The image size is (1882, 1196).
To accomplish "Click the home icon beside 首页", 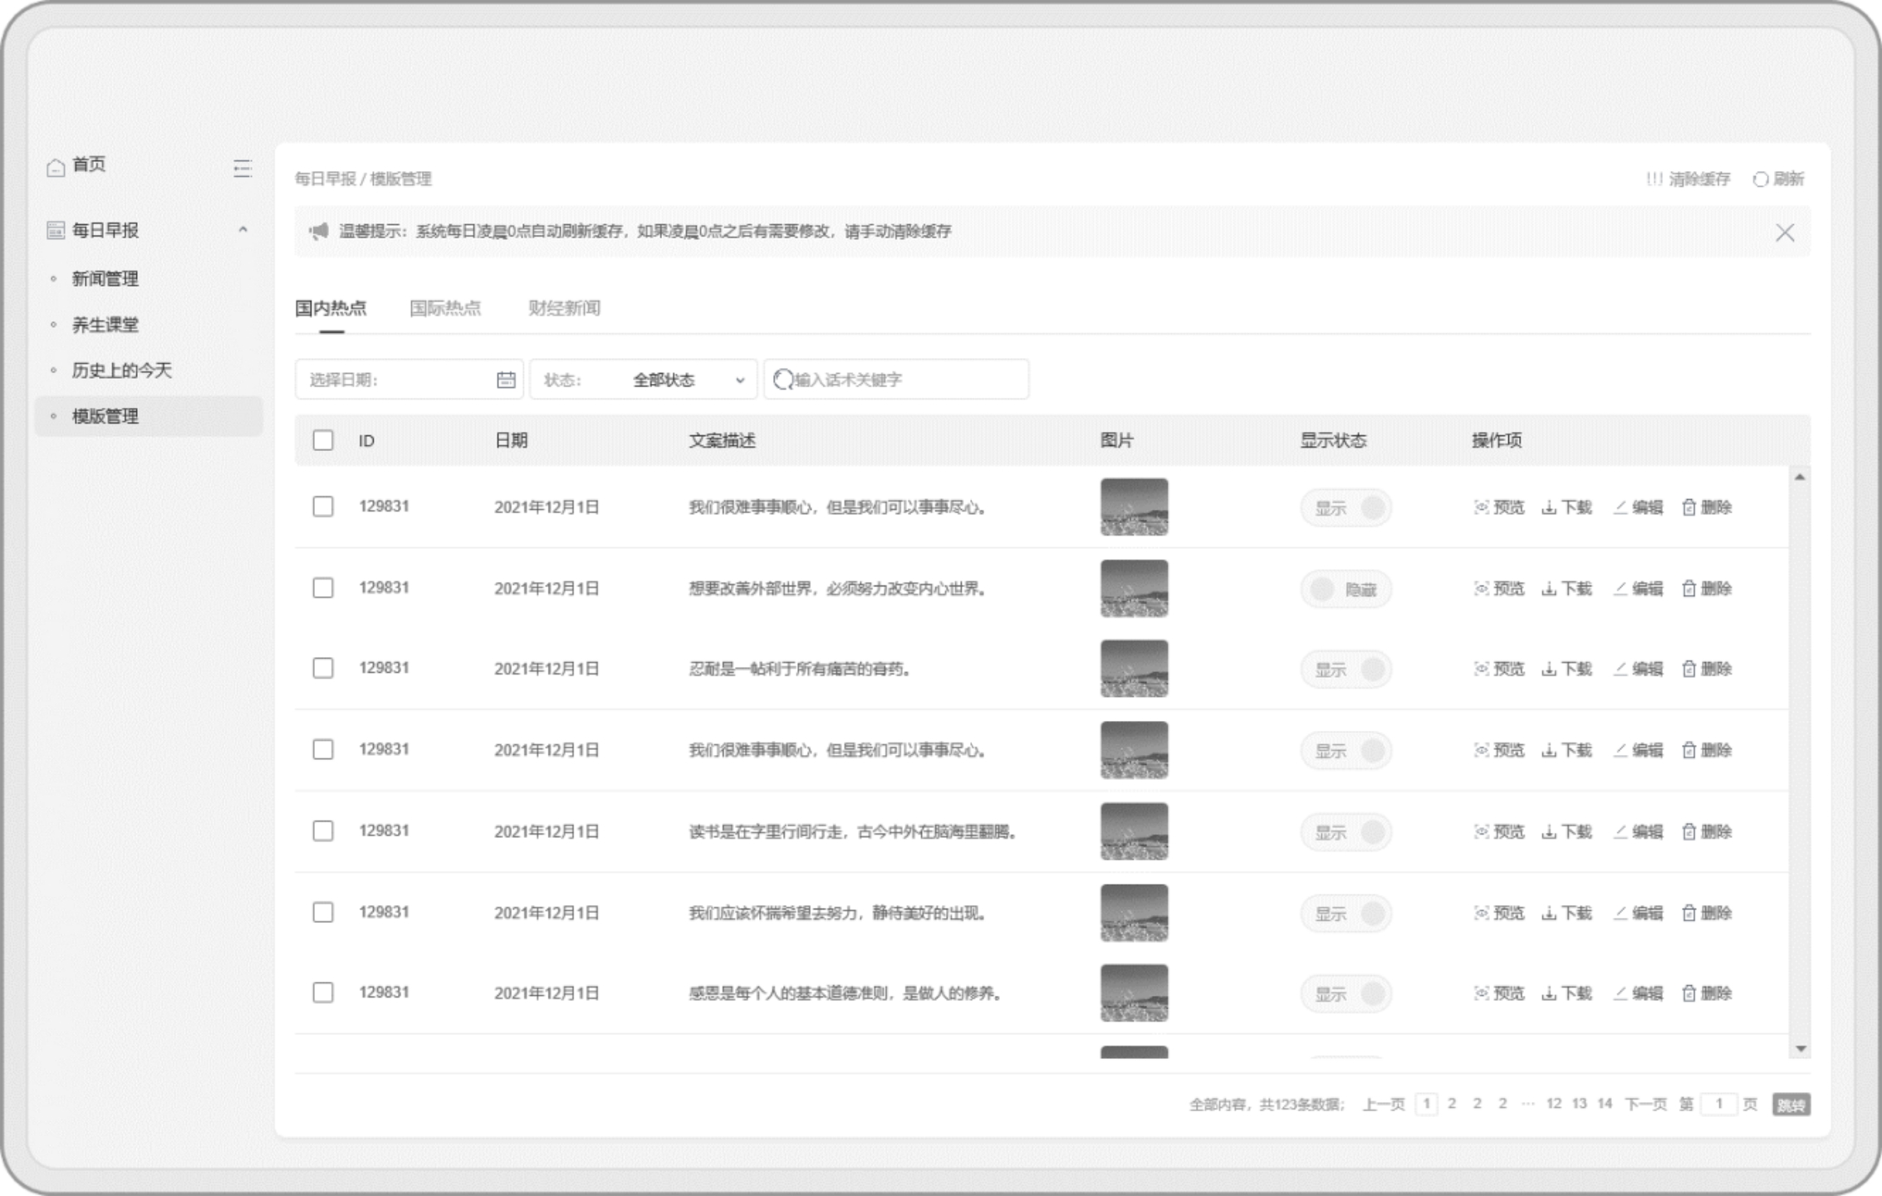I will point(56,167).
